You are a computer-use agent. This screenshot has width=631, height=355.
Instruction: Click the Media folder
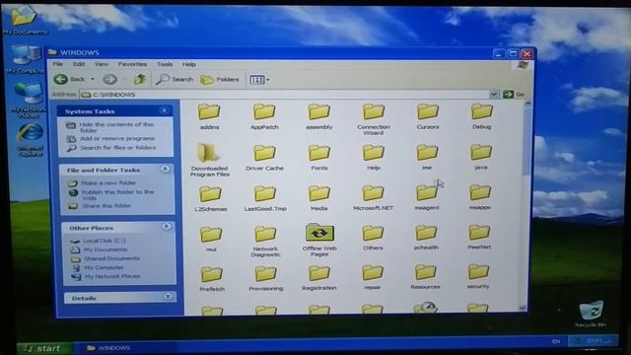point(318,198)
